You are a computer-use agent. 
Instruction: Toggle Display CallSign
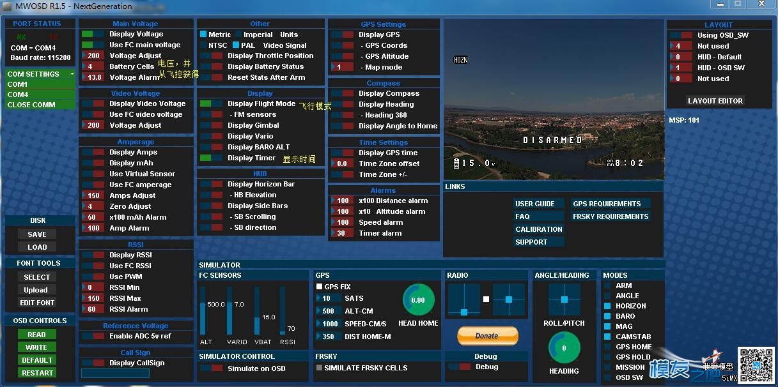pyautogui.click(x=93, y=363)
